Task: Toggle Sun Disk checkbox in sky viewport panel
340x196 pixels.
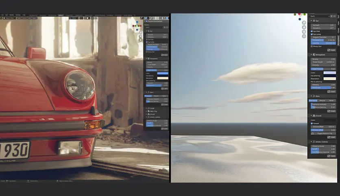Action: (312, 31)
